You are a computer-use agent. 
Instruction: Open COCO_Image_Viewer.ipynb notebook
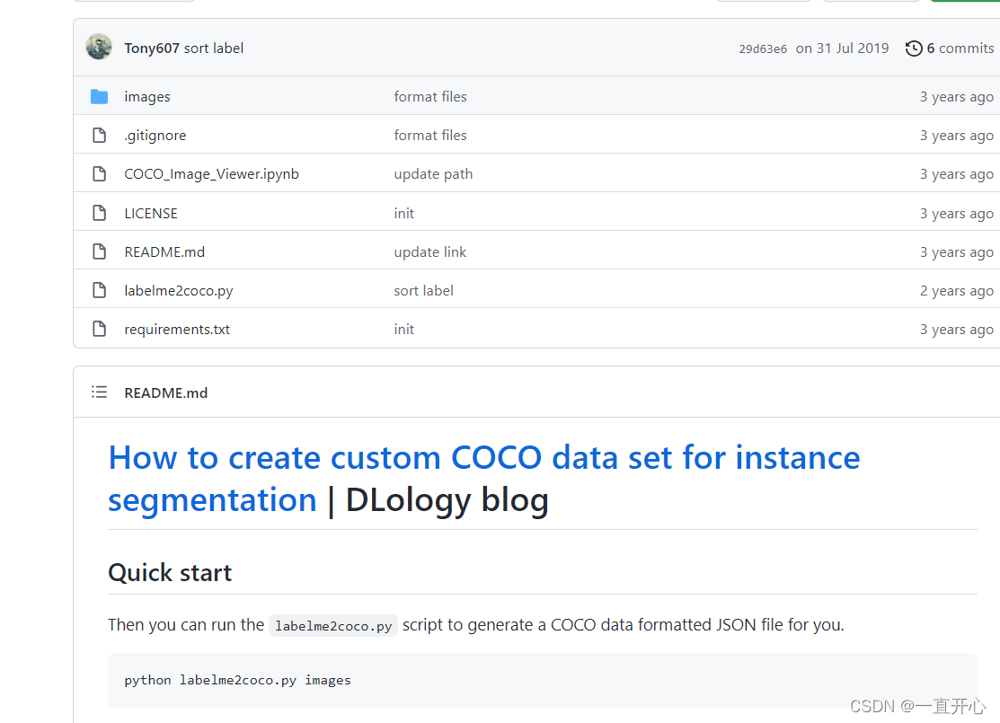point(211,174)
